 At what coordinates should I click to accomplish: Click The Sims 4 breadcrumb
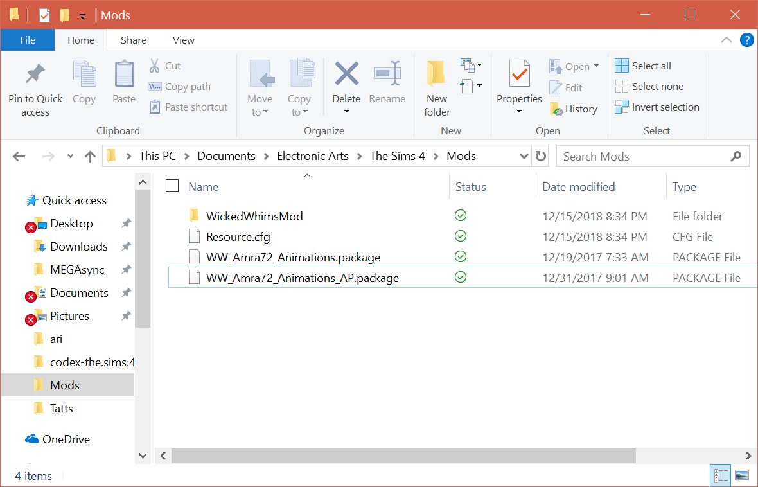pos(398,156)
